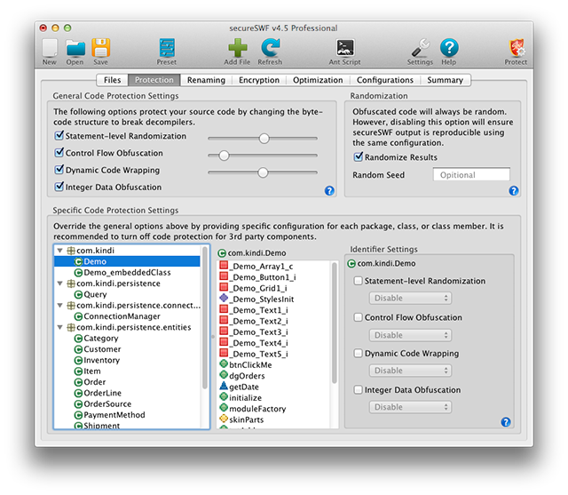Screen dimensions: 568x495
Task: Click the New file toolbar icon
Action: coord(50,48)
